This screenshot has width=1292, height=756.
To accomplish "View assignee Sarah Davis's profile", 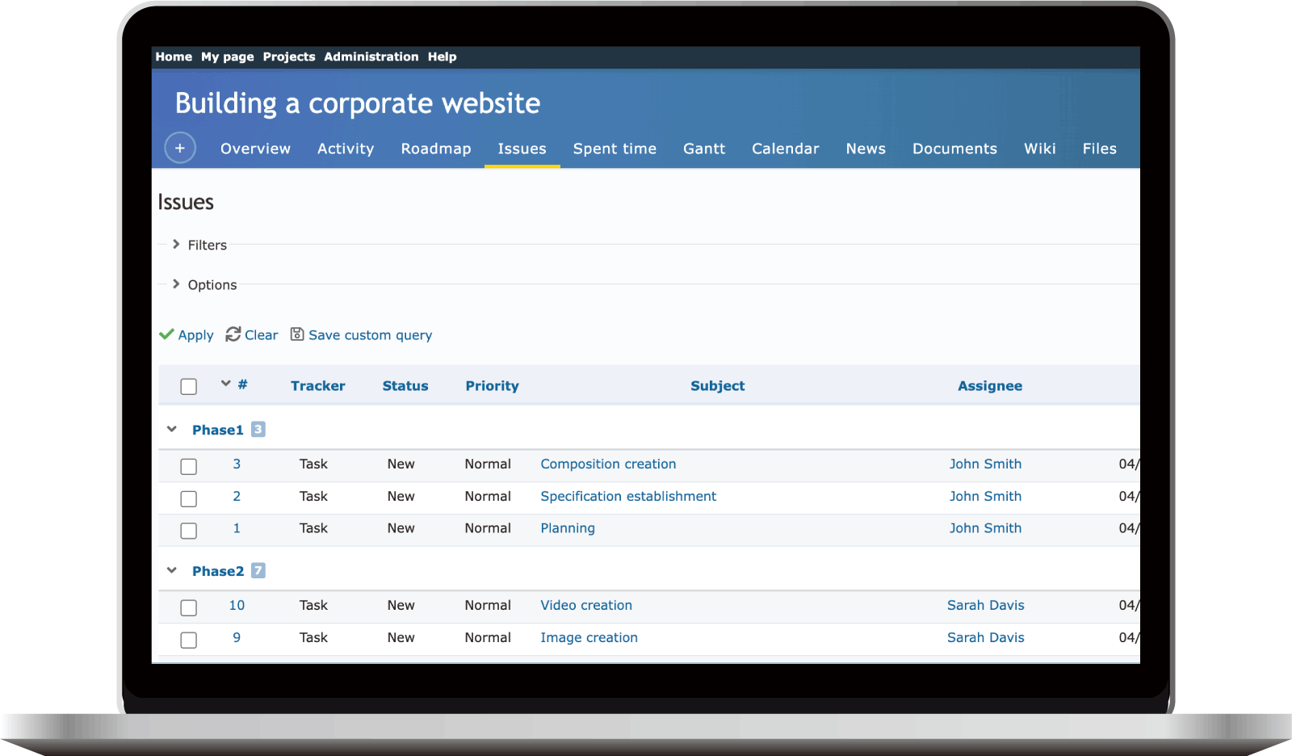I will pyautogui.click(x=985, y=605).
